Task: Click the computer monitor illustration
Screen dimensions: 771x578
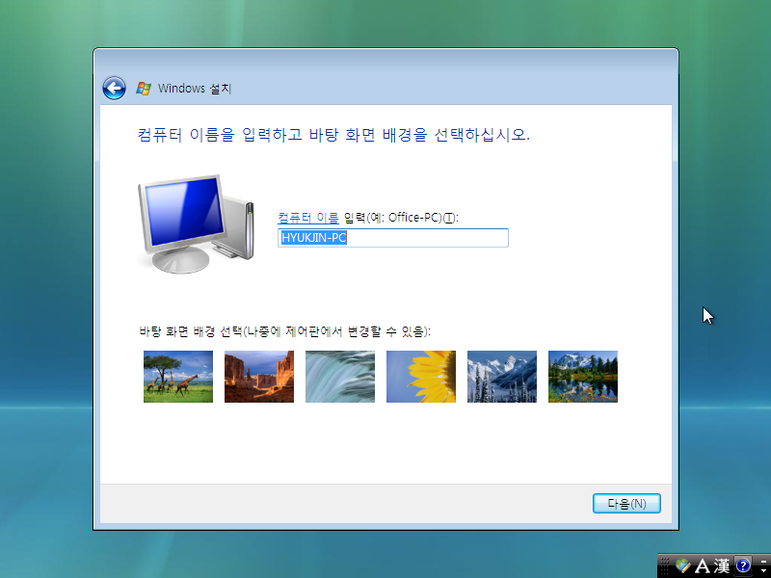Action: point(196,223)
